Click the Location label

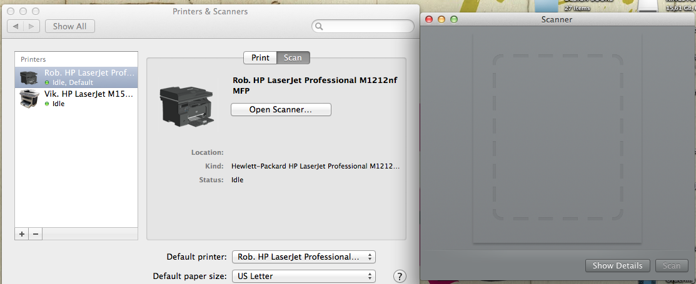tap(207, 152)
